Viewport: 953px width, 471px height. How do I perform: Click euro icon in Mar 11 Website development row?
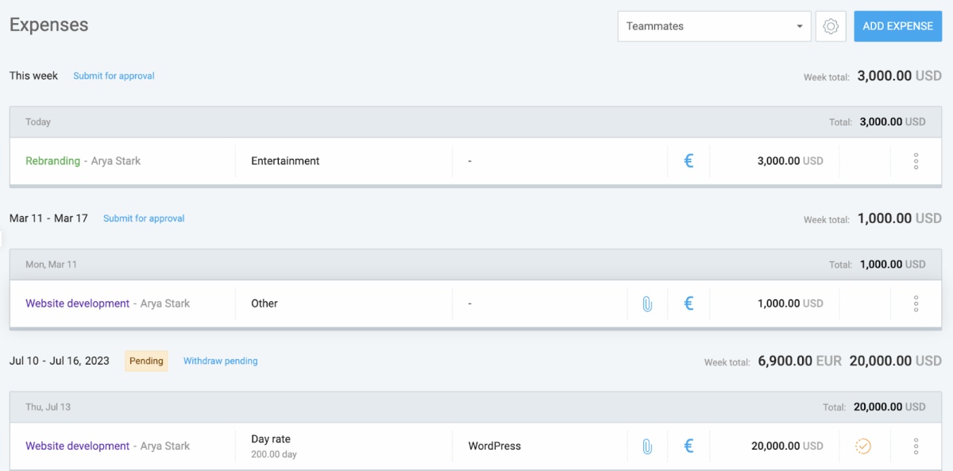coord(689,303)
